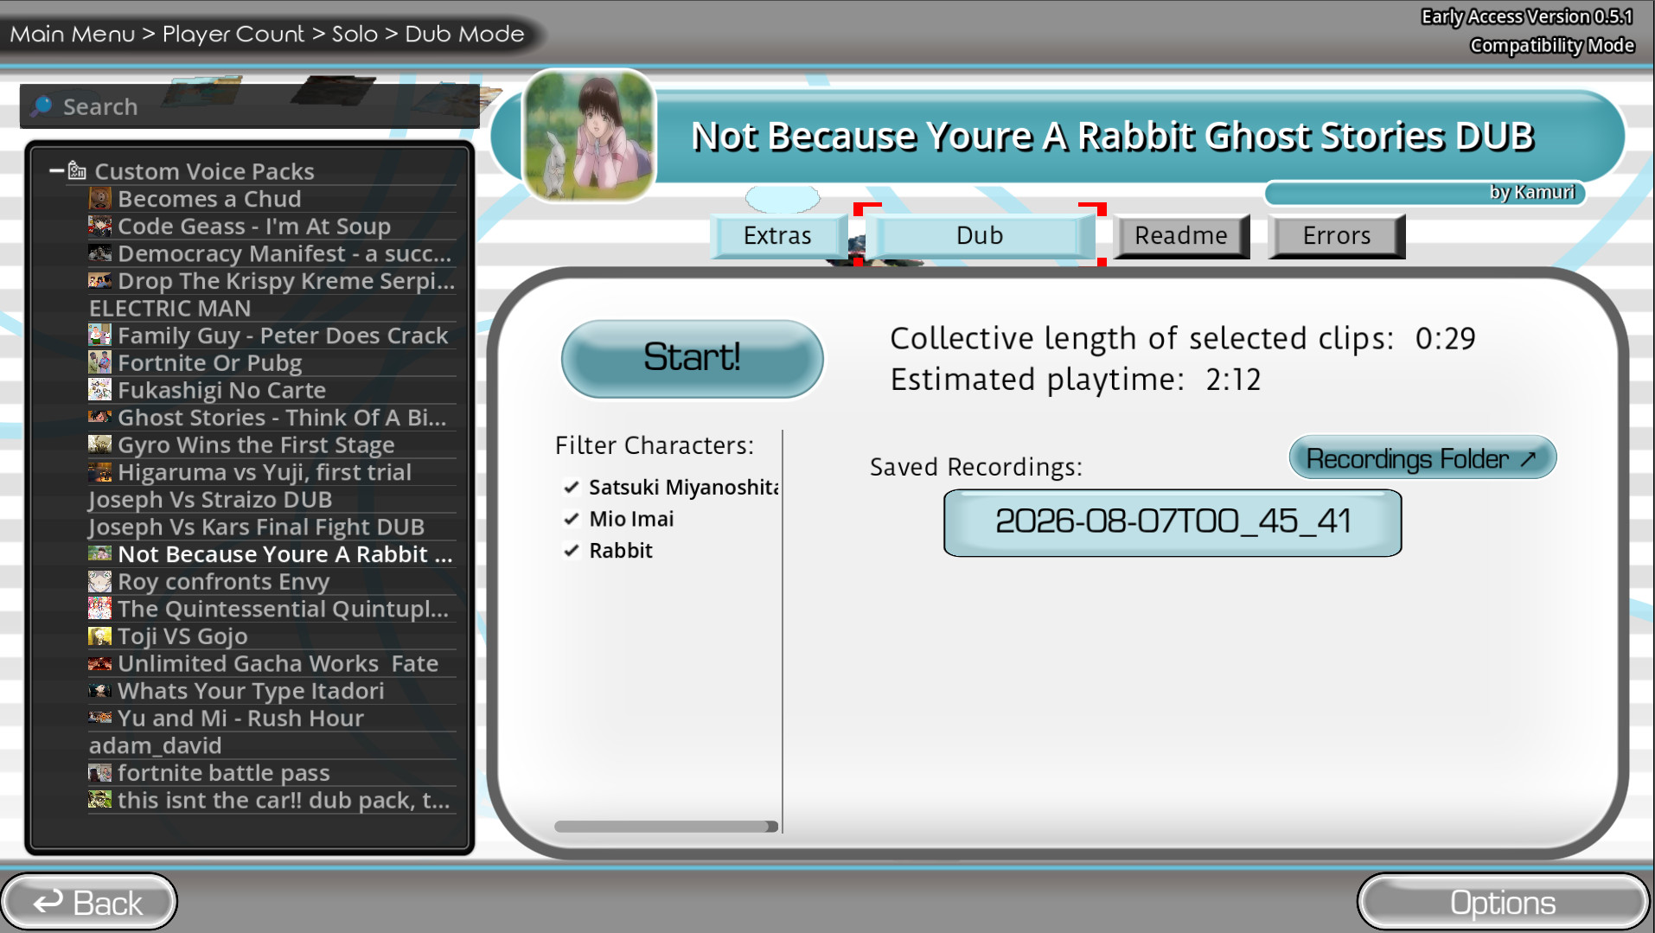
Task: Click the Custom Voice Packs folder icon
Action: (77, 170)
